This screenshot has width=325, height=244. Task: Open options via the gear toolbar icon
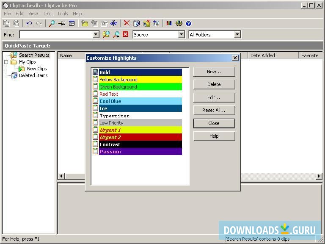(179, 23)
